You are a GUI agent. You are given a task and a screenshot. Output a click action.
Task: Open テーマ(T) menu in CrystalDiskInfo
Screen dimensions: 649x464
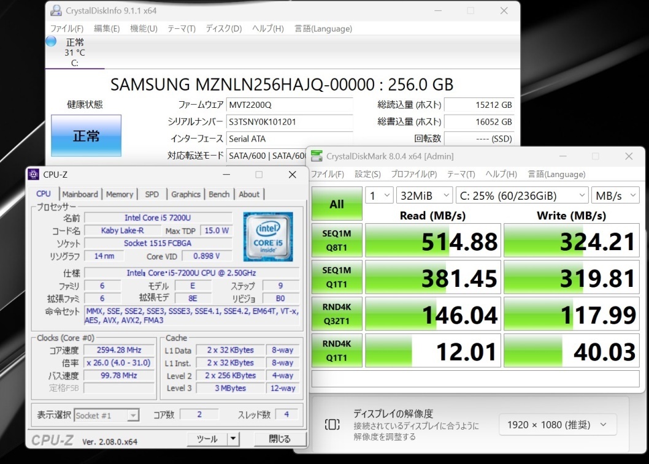pos(182,29)
